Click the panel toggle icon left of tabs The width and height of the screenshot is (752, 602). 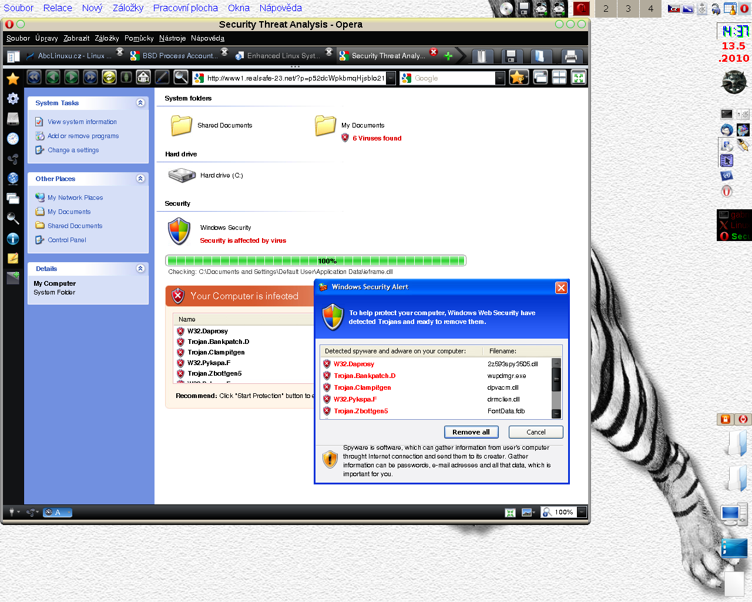13,56
